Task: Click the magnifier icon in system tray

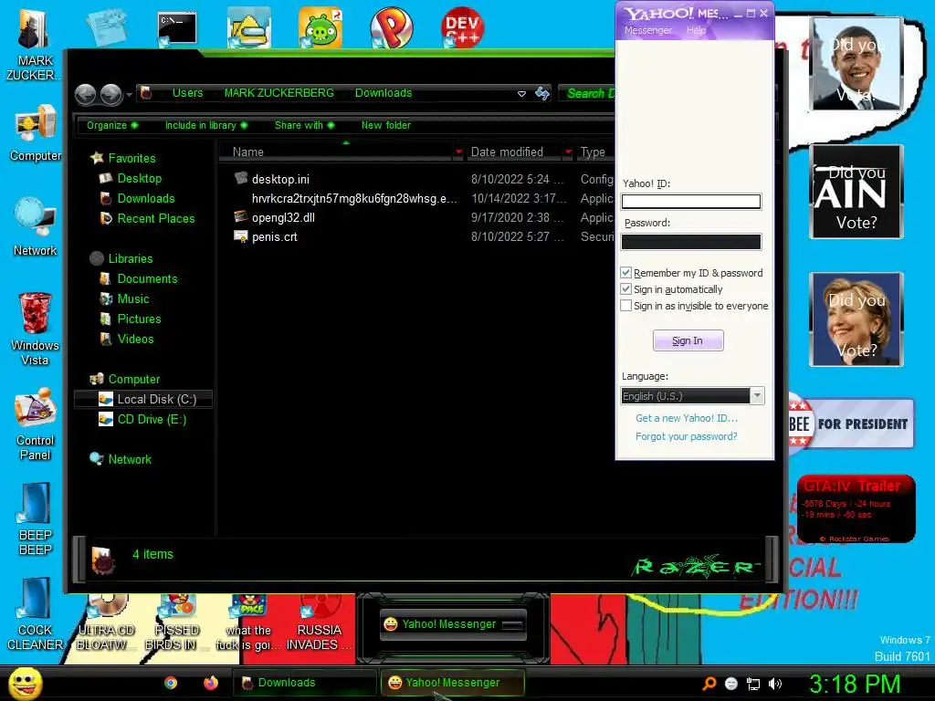Action: [x=709, y=684]
